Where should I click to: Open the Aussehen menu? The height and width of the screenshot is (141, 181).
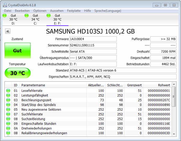pyautogui.click(x=57, y=11)
